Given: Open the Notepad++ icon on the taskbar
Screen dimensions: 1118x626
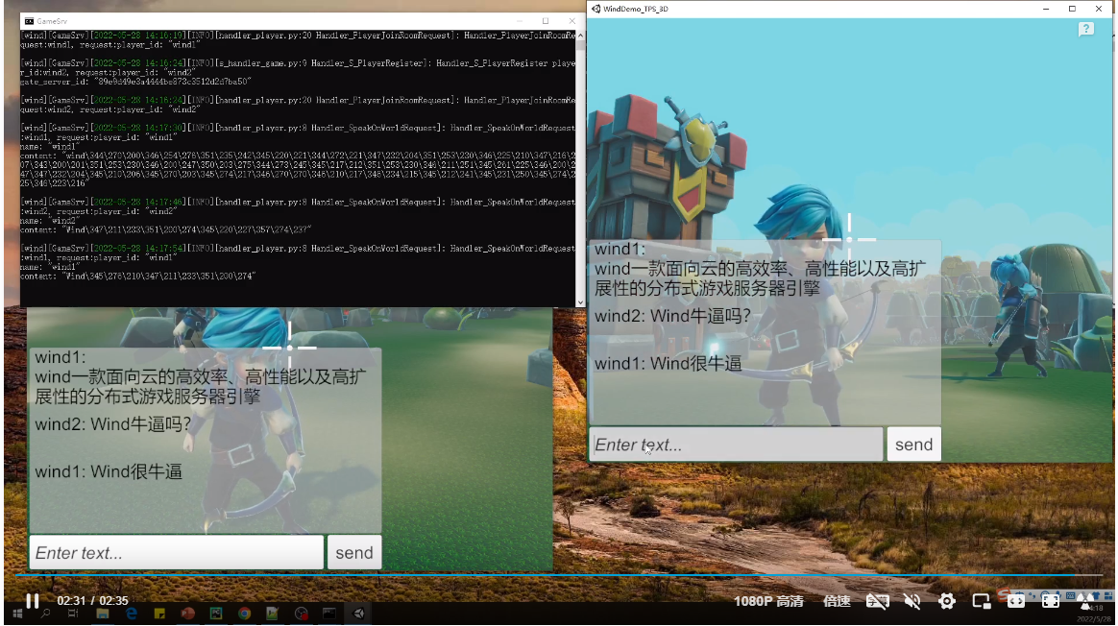Looking at the screenshot, I should (x=273, y=614).
